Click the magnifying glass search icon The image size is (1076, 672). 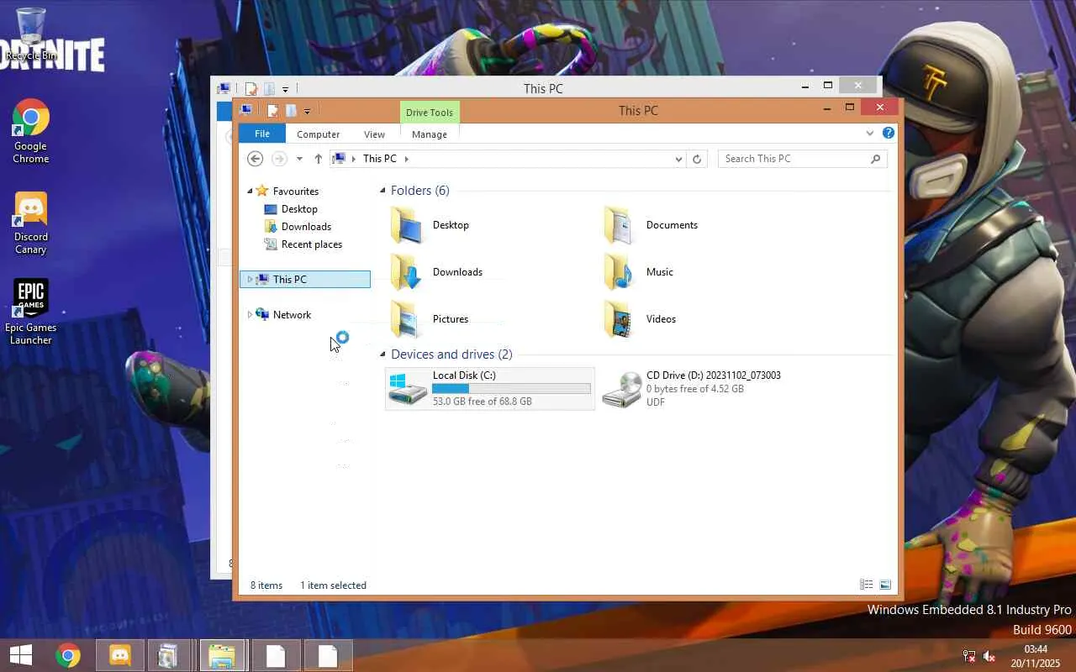point(876,159)
